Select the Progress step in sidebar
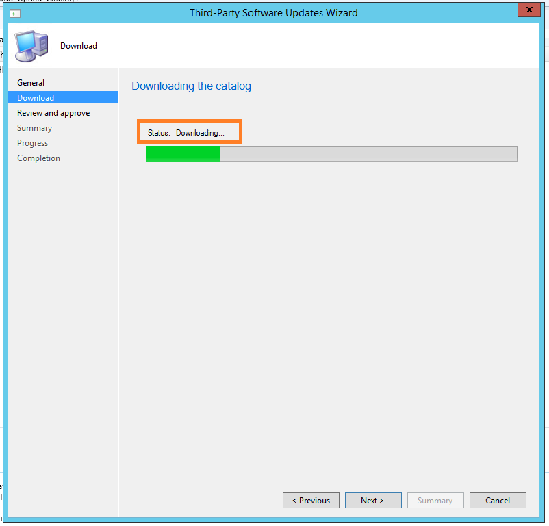This screenshot has width=549, height=526. [33, 143]
